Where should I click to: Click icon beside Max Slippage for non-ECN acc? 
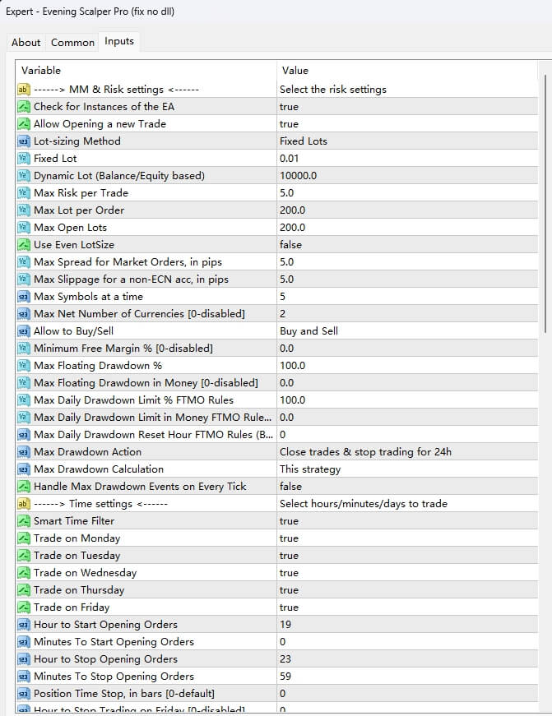click(x=23, y=279)
